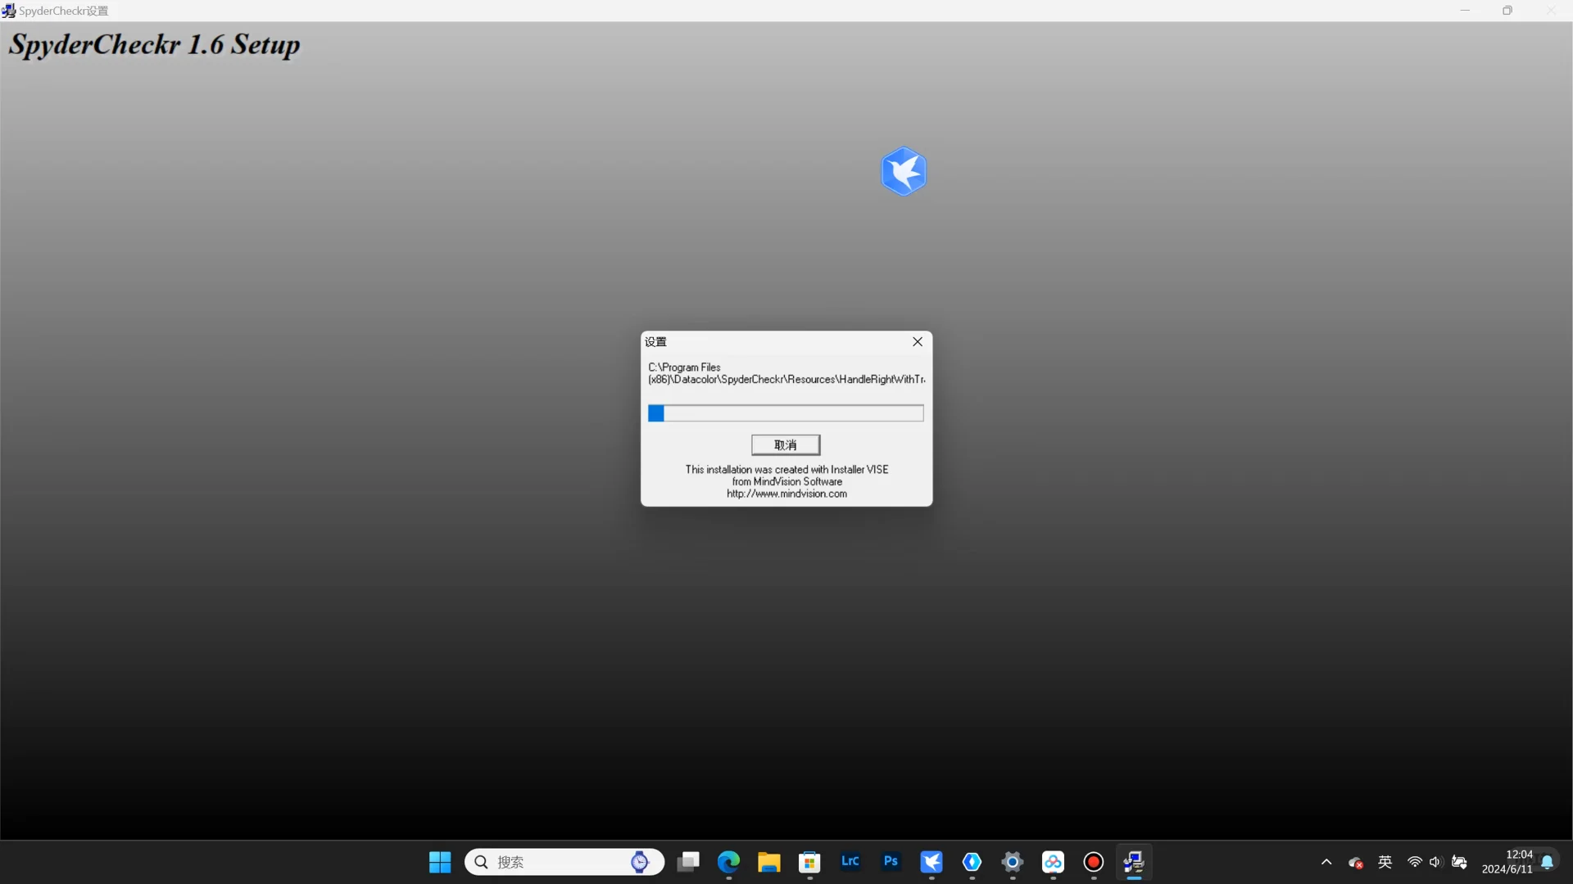Open the notification bell
The height and width of the screenshot is (884, 1573).
[x=1548, y=862]
